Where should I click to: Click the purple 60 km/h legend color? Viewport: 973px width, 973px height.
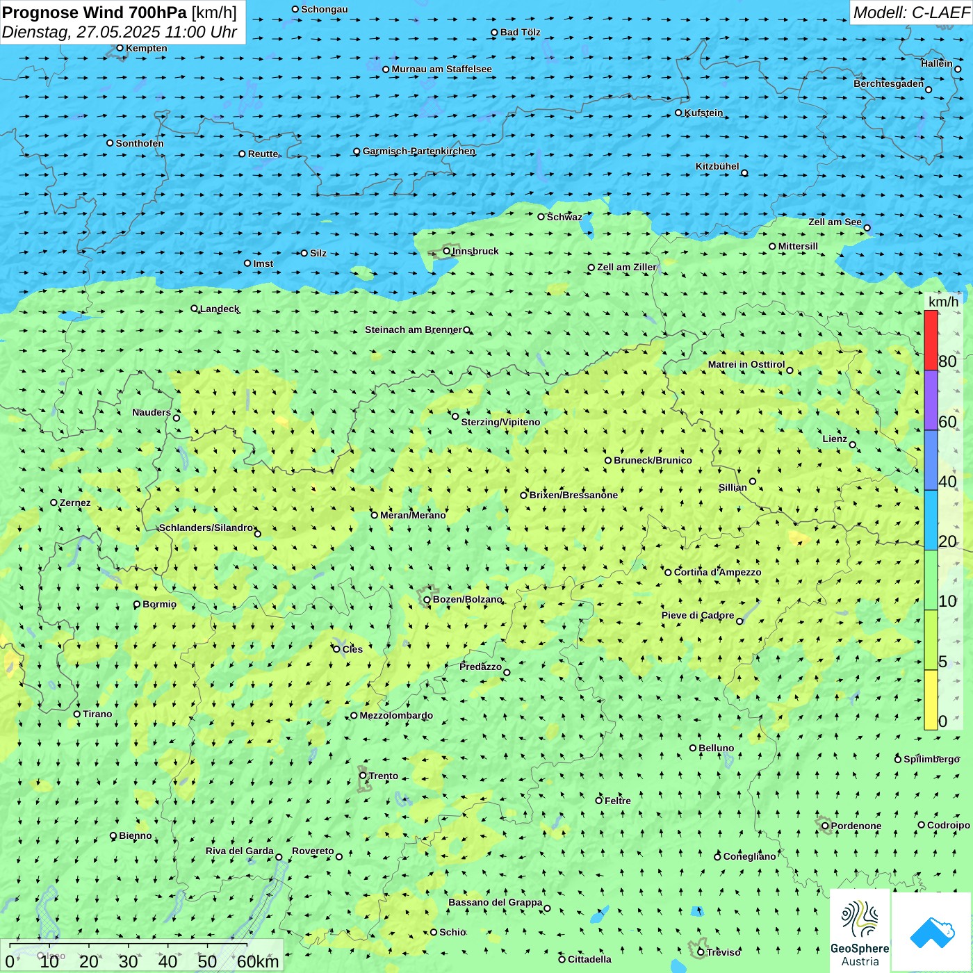931,400
